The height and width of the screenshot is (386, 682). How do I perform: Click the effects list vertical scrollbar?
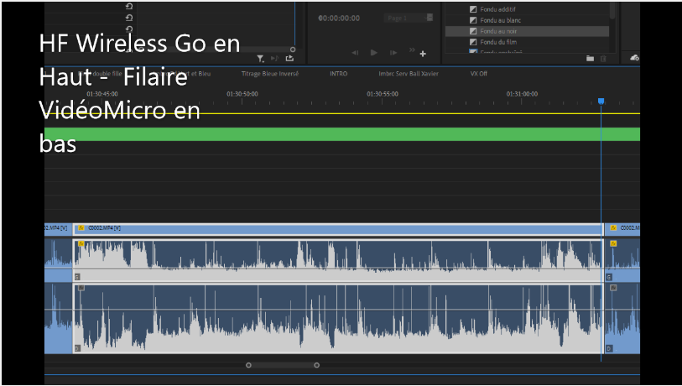pyautogui.click(x=612, y=10)
